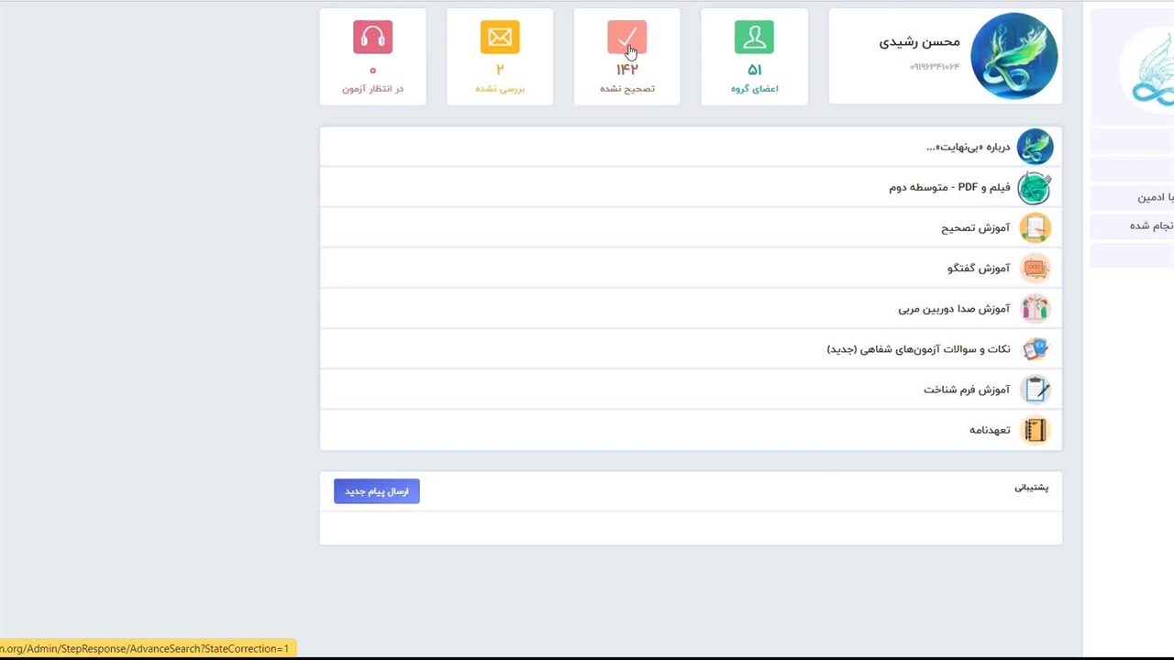
Task: Click the notebook icon beside تعهدنامه
Action: [x=1035, y=430]
